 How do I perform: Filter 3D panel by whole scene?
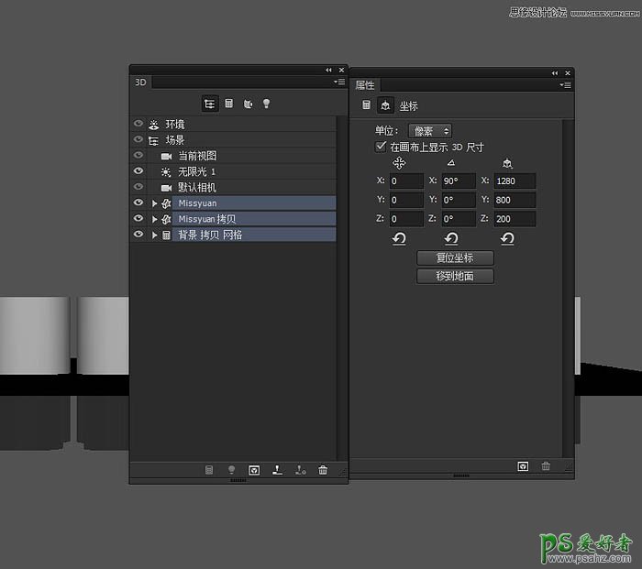pos(210,104)
